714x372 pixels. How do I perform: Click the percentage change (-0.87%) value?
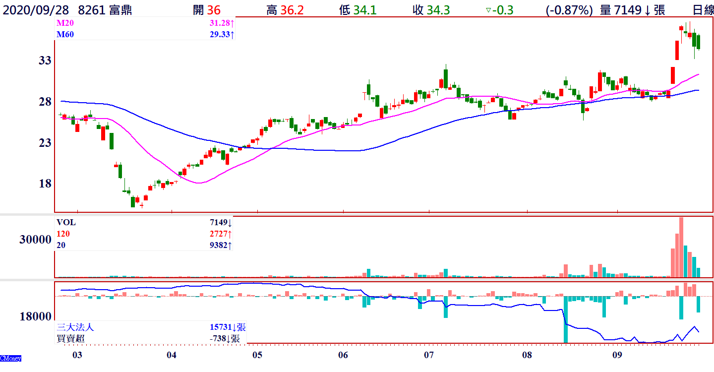tap(569, 10)
